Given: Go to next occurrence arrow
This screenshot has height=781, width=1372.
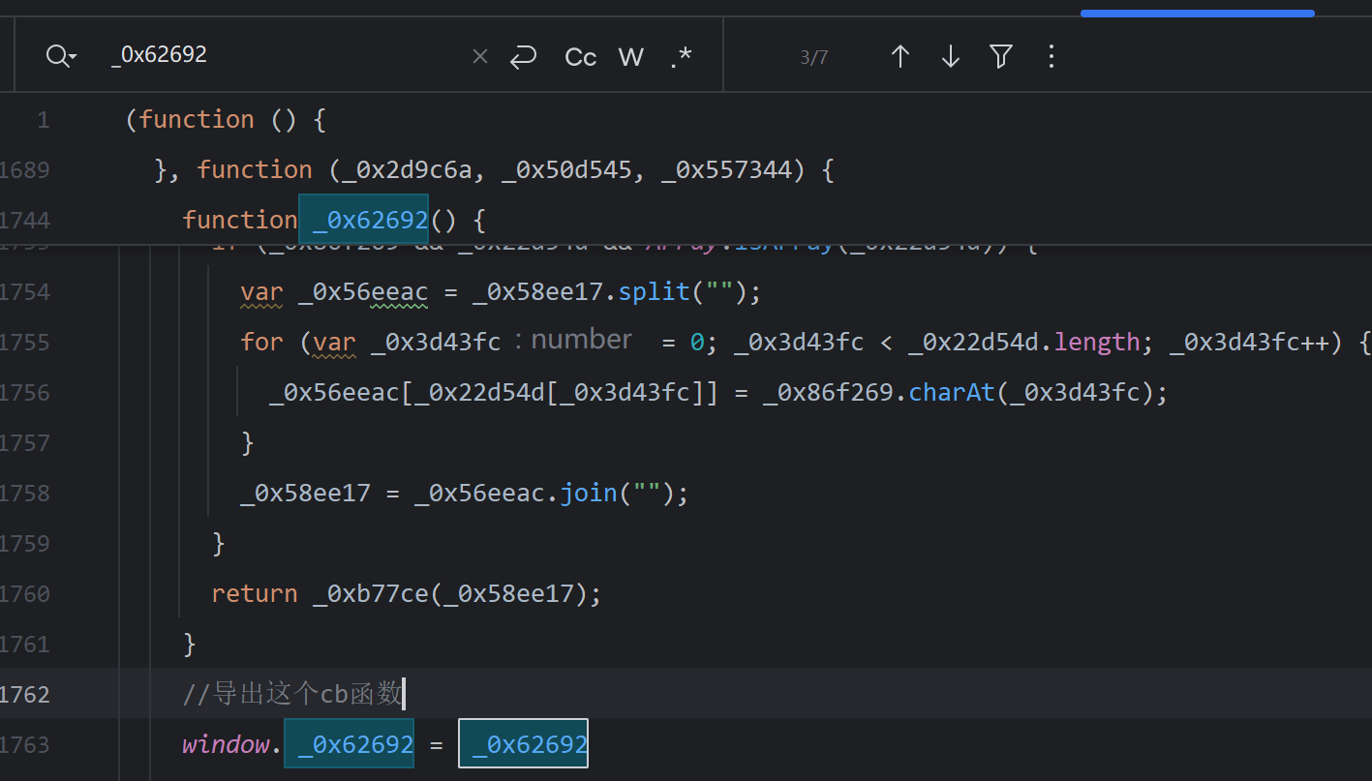Looking at the screenshot, I should [951, 57].
